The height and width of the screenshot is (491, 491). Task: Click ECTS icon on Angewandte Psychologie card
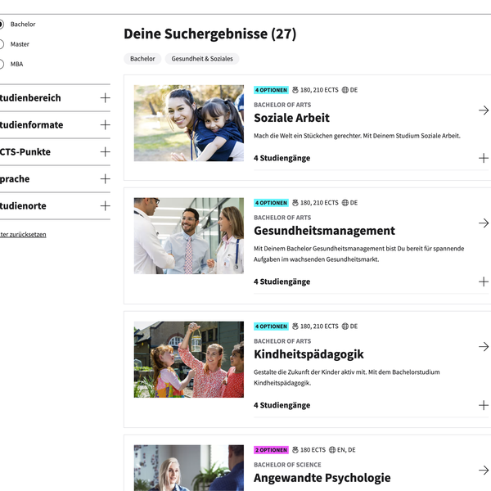click(x=295, y=450)
